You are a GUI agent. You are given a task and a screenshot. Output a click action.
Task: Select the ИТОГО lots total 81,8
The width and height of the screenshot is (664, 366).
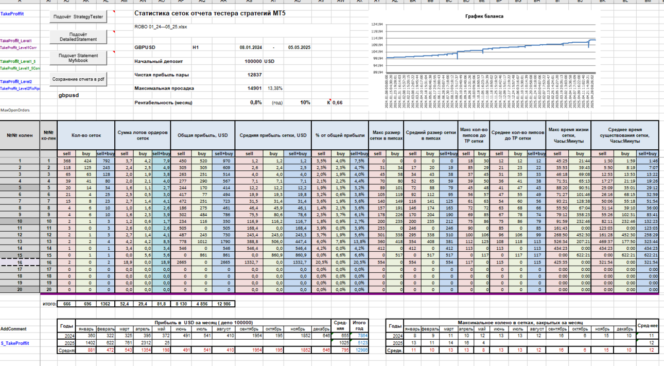[161, 304]
